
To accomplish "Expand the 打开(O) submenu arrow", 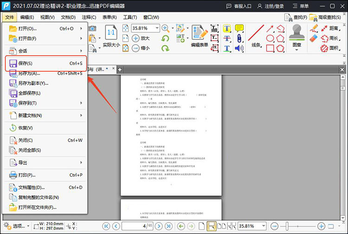I will [x=81, y=28].
